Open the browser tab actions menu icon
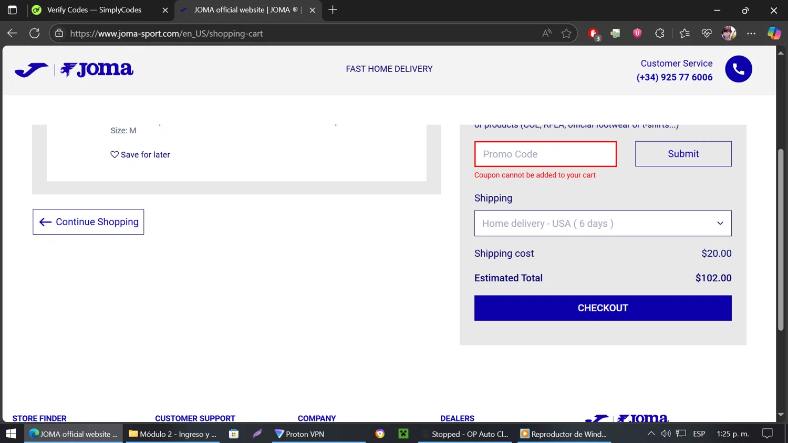The image size is (788, 443). coord(12,10)
